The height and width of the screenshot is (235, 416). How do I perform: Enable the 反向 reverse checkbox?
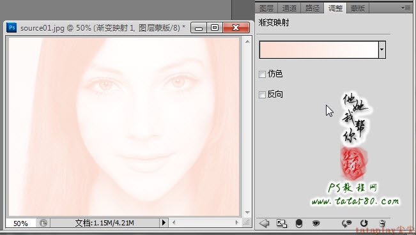coord(262,95)
